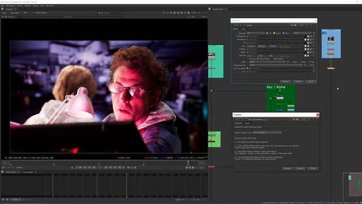Screen dimensions: 362x204
Task: Click the Grade node name field
Action: click(x=267, y=25)
